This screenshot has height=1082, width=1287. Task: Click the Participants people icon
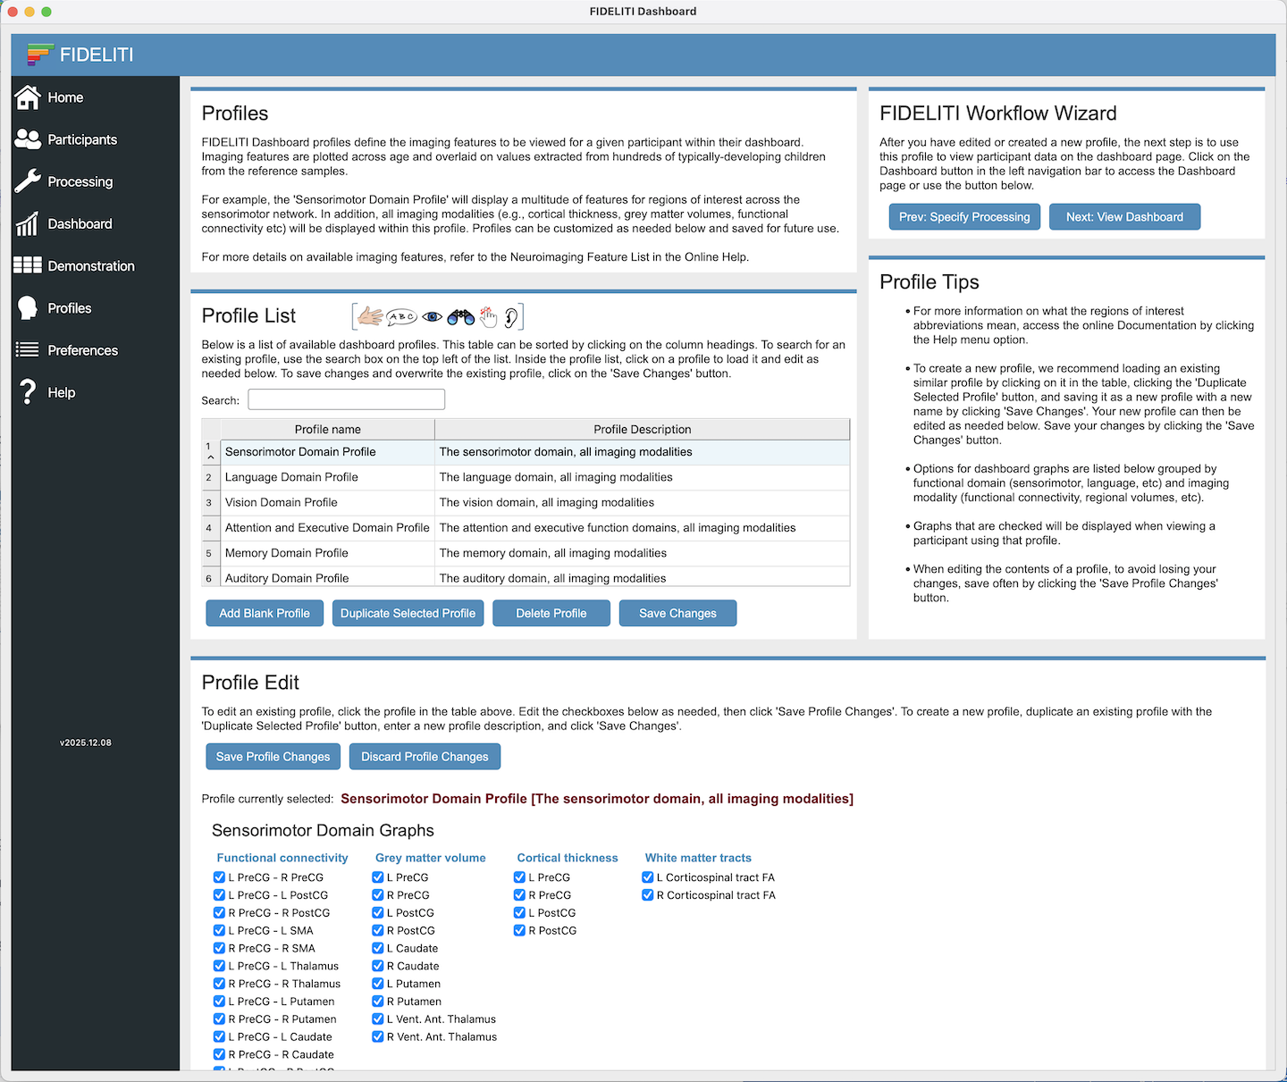tap(28, 139)
